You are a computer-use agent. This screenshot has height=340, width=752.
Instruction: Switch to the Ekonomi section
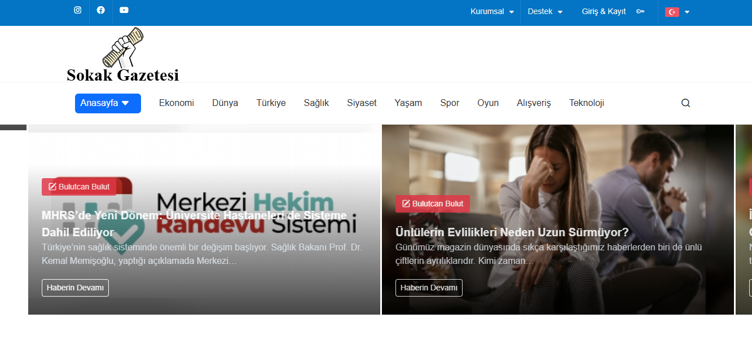[x=176, y=103]
